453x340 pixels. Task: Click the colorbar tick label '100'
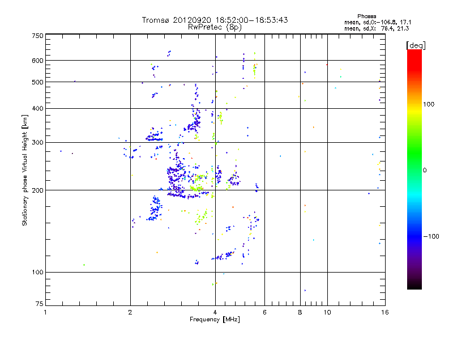[429, 104]
